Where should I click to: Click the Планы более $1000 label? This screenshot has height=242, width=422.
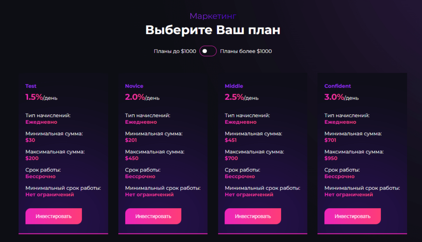click(246, 51)
